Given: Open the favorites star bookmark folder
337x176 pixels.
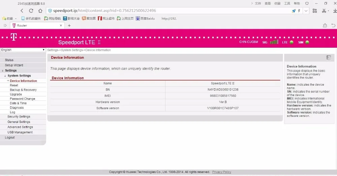Looking at the screenshot, I should click(7, 18).
